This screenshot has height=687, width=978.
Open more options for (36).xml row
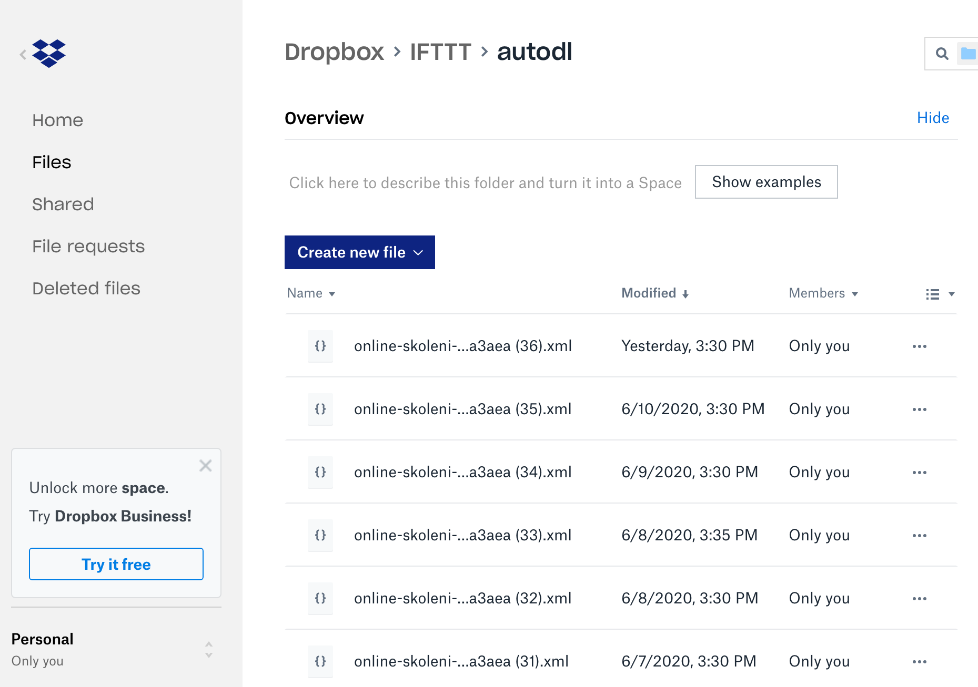pos(919,346)
